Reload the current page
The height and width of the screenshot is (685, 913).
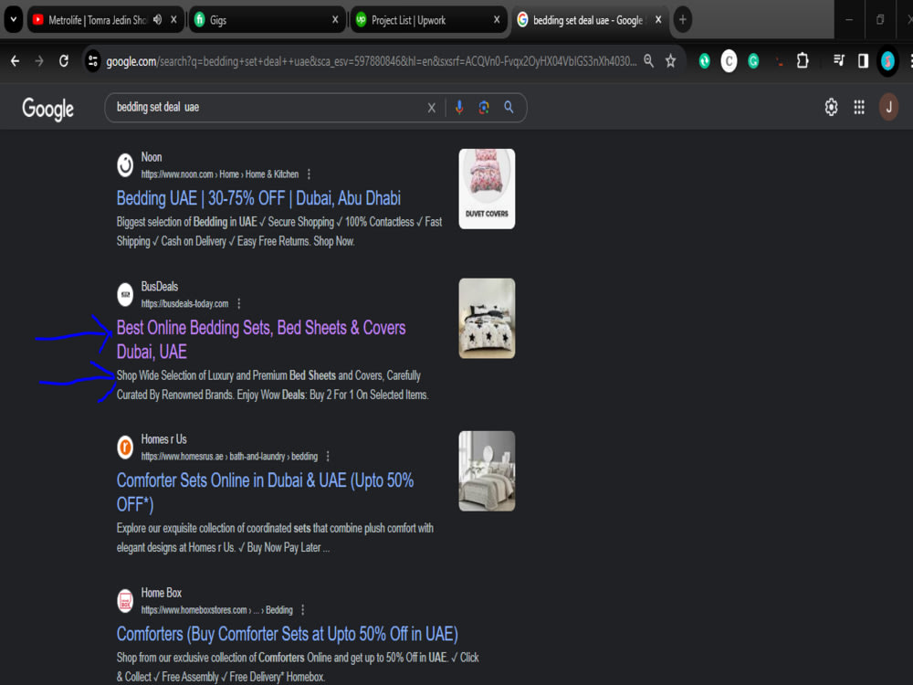[64, 60]
